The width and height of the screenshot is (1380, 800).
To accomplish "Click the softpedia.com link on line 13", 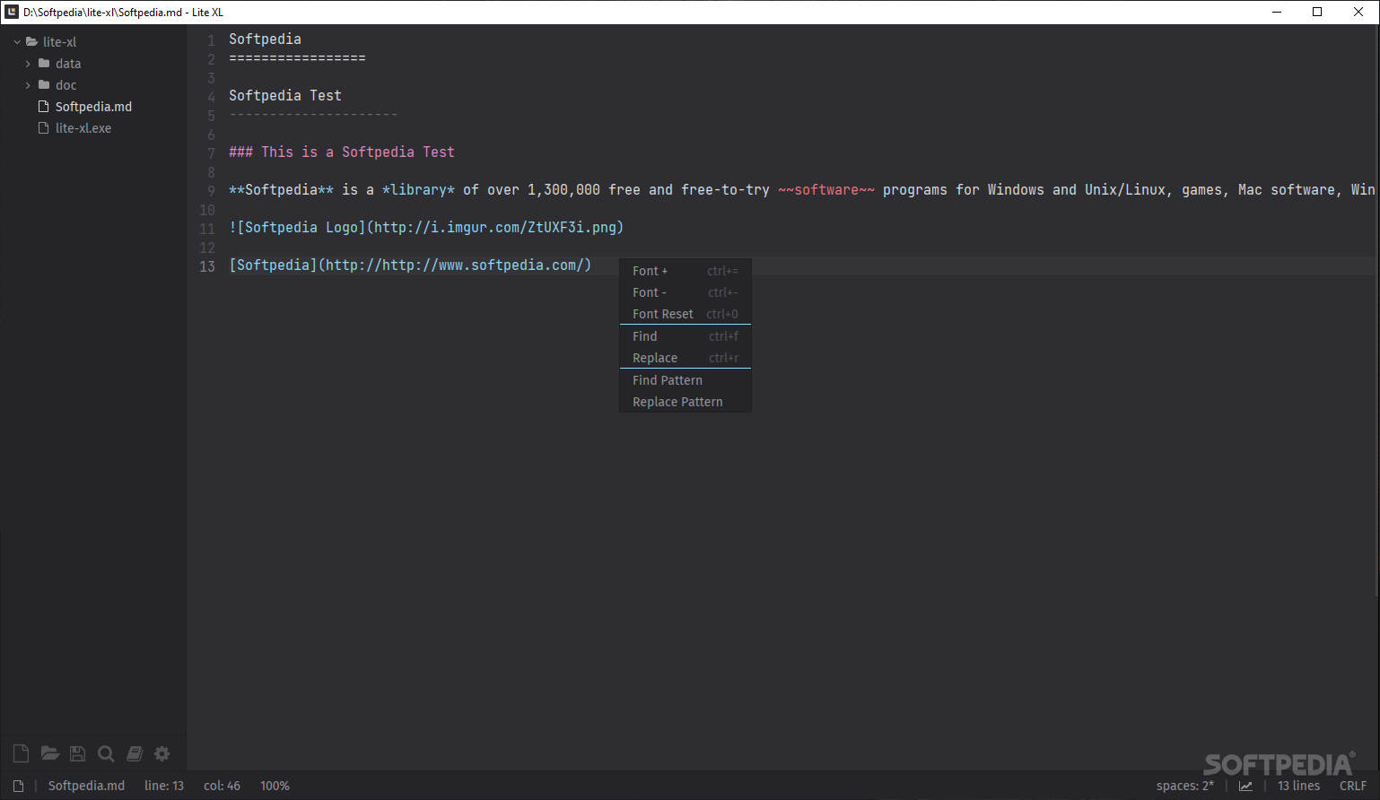I will click(x=454, y=265).
